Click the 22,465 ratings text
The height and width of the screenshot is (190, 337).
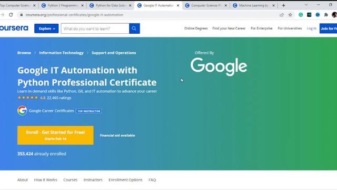pos(59,98)
